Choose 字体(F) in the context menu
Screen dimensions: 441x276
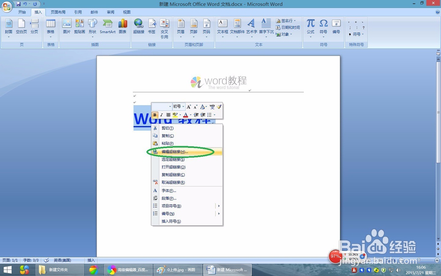pos(187,191)
